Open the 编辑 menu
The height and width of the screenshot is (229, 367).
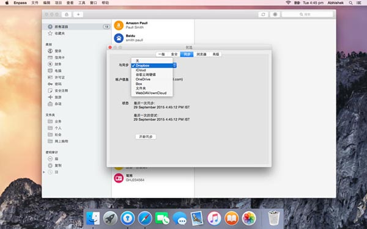click(x=46, y=3)
